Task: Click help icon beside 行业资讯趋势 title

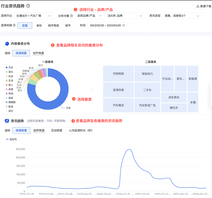Action: (28, 6)
